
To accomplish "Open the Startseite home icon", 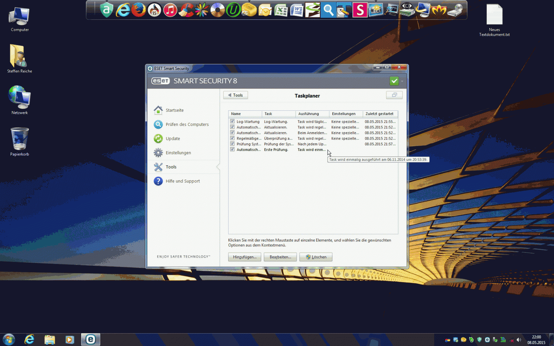I will (x=158, y=110).
